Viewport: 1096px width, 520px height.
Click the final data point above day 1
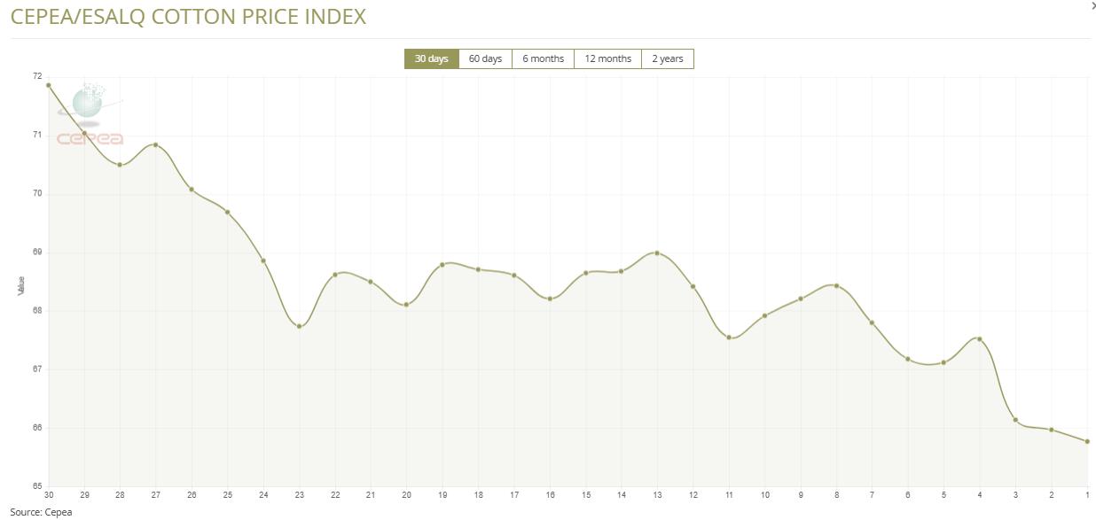point(1087,441)
